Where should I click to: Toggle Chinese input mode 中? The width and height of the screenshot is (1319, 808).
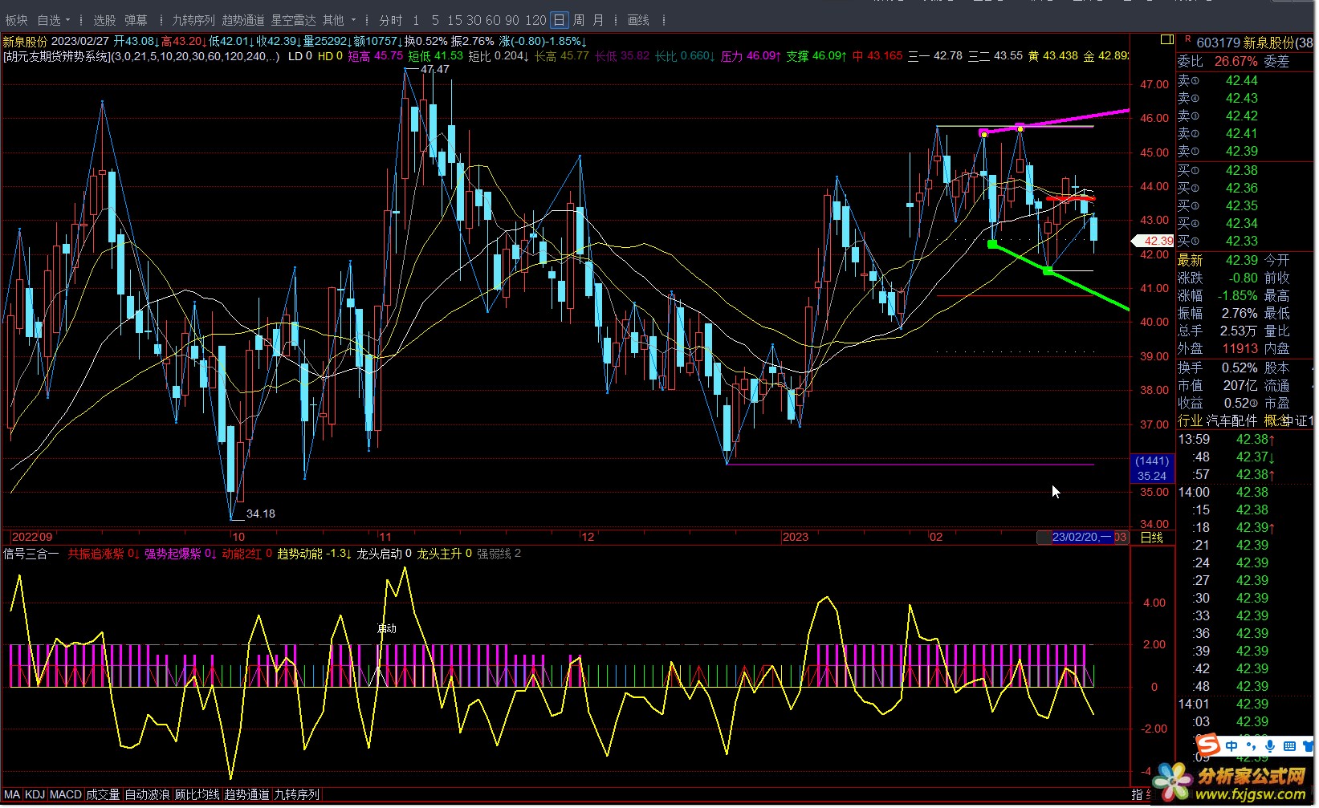[1231, 746]
